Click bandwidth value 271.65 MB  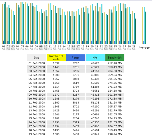click(x=115, y=122)
